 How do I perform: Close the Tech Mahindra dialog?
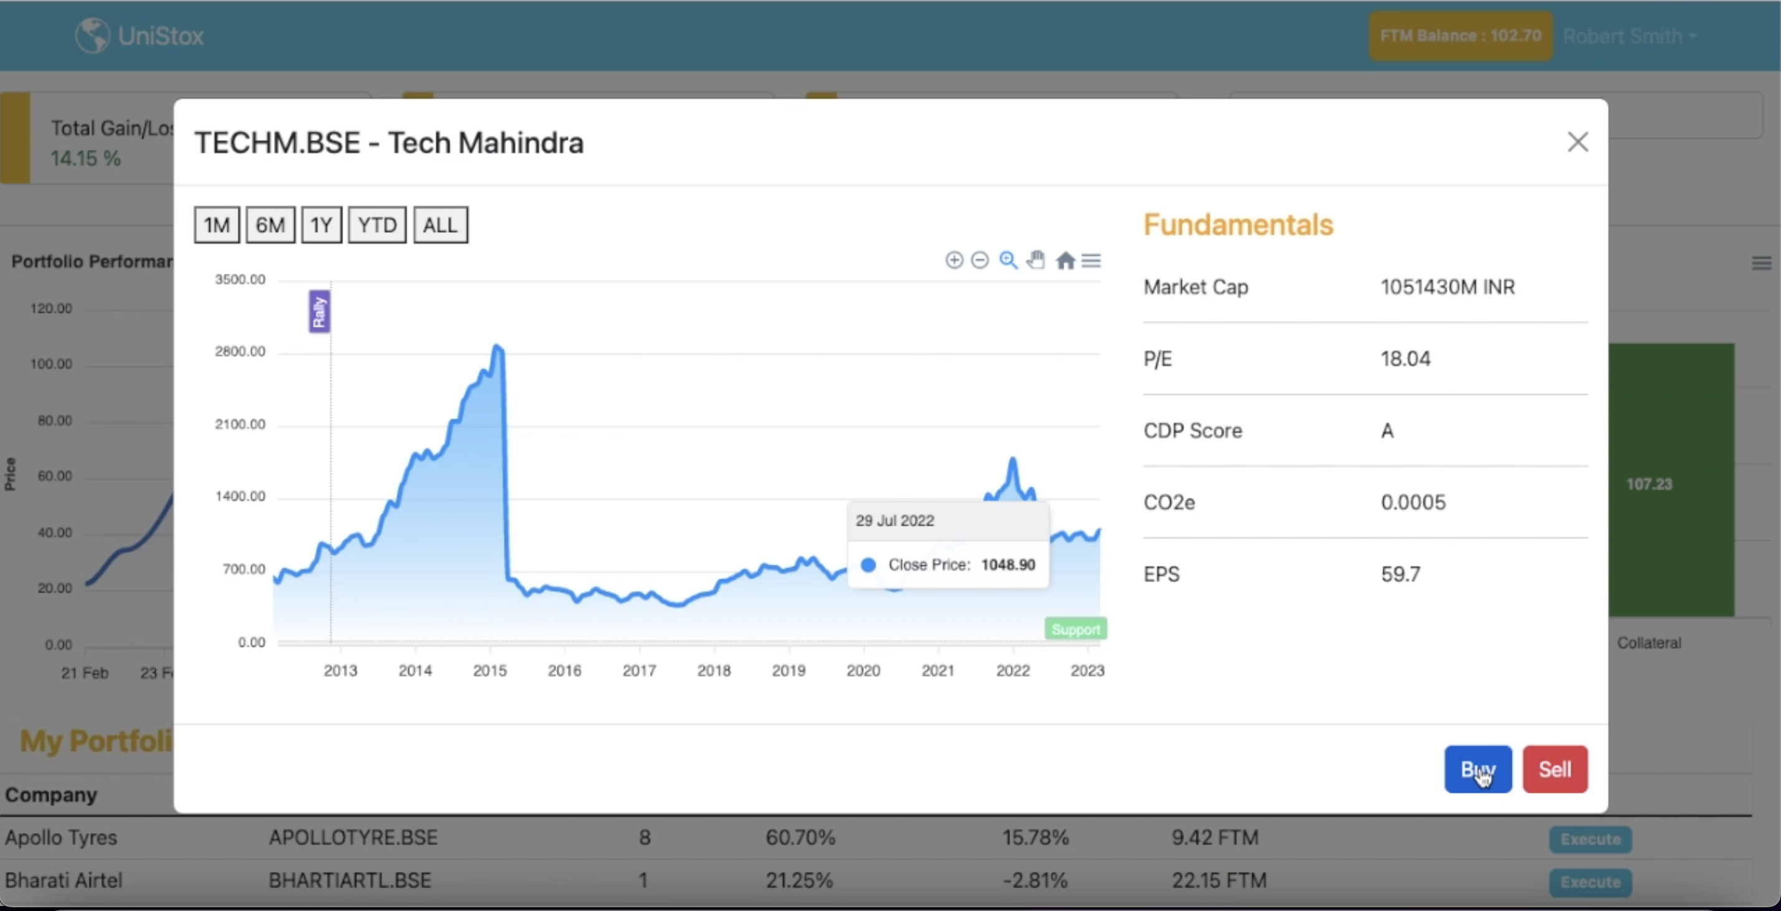[1577, 142]
